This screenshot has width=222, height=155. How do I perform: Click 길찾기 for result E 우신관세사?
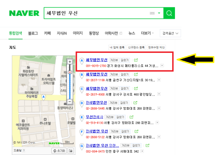tap(120, 117)
